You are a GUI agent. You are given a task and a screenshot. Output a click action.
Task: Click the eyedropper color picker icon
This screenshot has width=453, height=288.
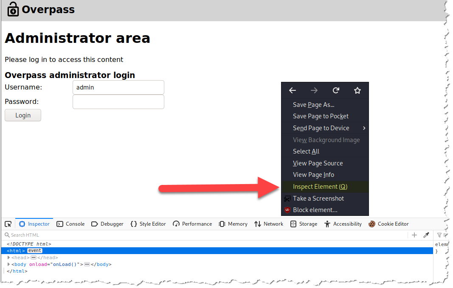[x=426, y=235]
